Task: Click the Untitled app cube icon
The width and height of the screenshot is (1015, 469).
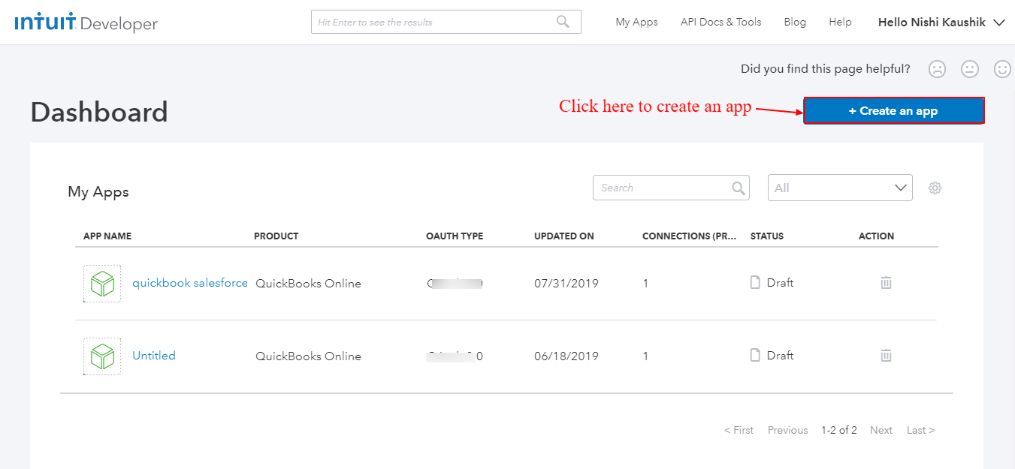Action: [x=102, y=356]
